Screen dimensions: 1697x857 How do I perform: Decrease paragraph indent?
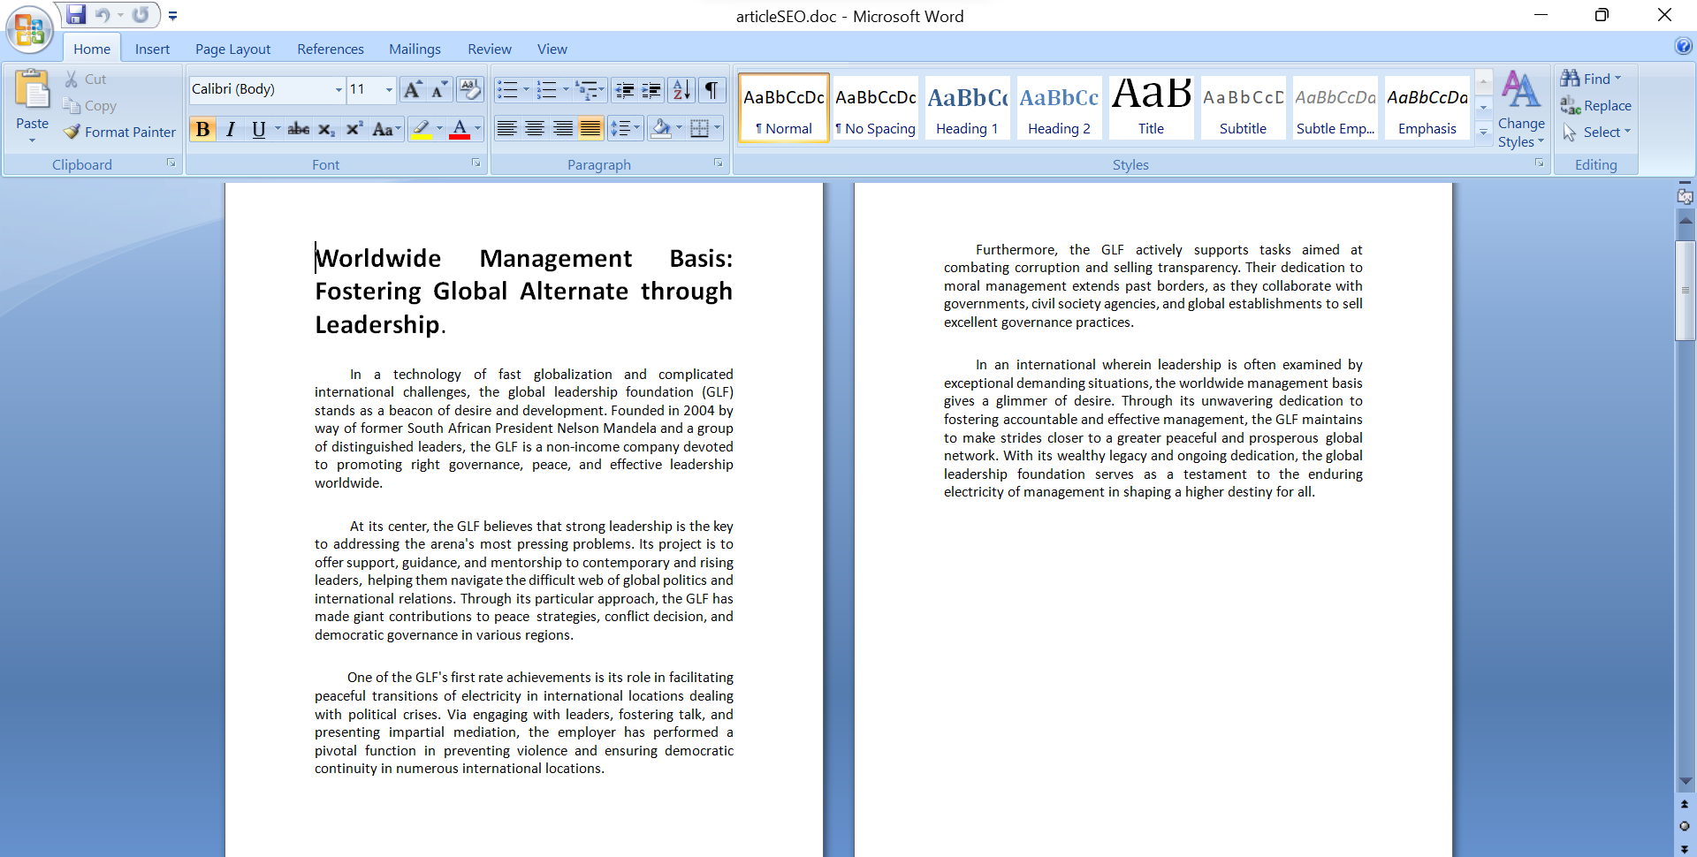625,89
